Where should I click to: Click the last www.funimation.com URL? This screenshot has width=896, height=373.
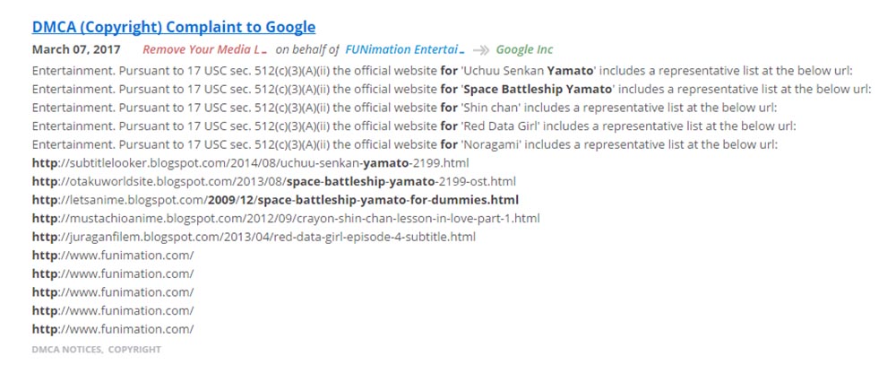113,329
